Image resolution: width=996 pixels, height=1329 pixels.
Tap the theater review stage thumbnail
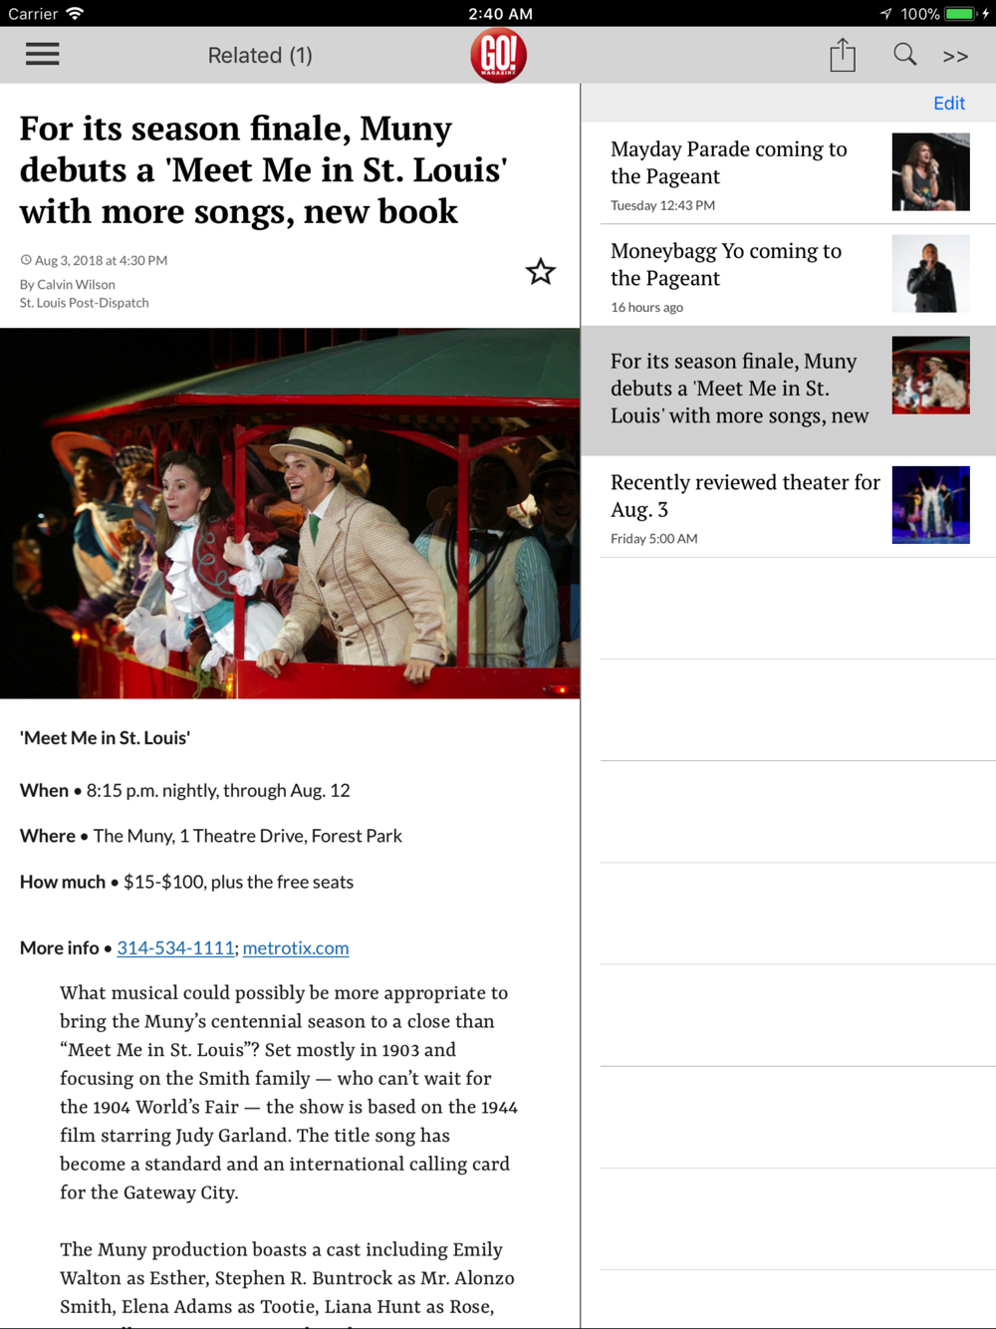pos(930,505)
